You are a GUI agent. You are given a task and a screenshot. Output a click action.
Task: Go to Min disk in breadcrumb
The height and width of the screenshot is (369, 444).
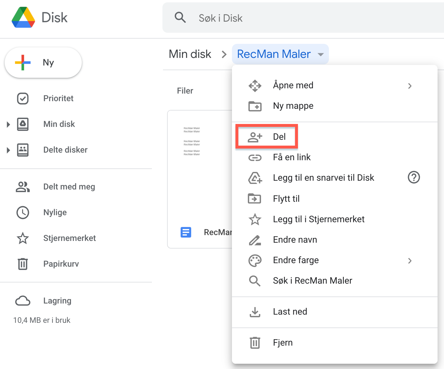click(x=190, y=54)
